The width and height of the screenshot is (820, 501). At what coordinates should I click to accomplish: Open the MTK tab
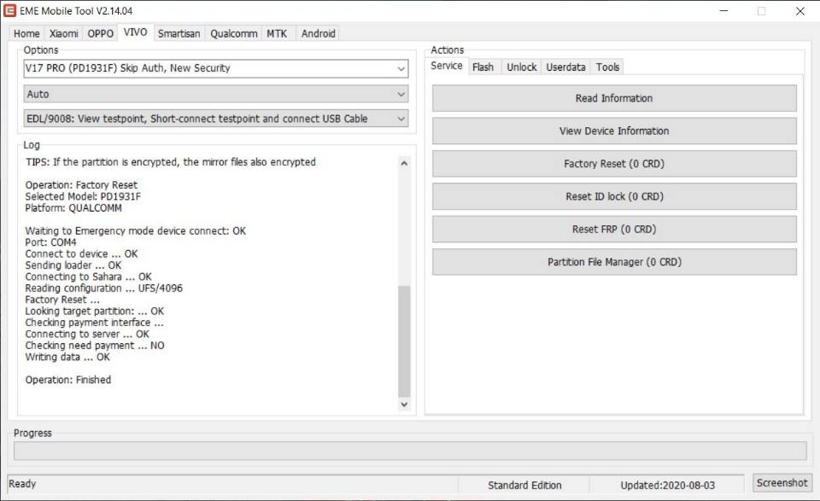[277, 33]
